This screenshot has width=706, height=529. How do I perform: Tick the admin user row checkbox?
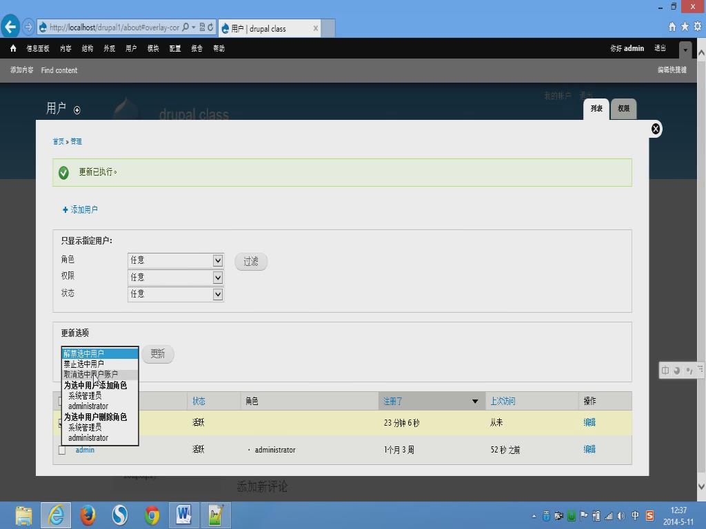(62, 450)
